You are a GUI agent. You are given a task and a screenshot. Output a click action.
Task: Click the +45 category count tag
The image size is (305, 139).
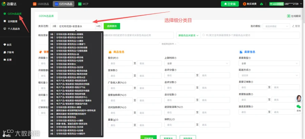[98, 26]
